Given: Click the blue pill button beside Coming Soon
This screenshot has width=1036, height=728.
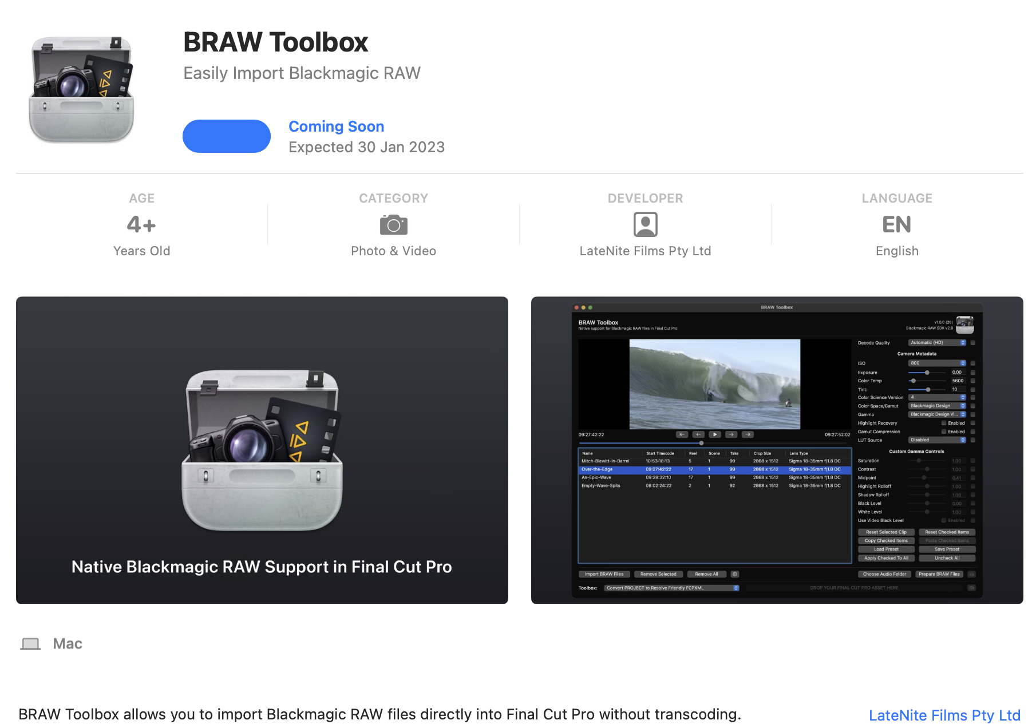Looking at the screenshot, I should coord(227,136).
